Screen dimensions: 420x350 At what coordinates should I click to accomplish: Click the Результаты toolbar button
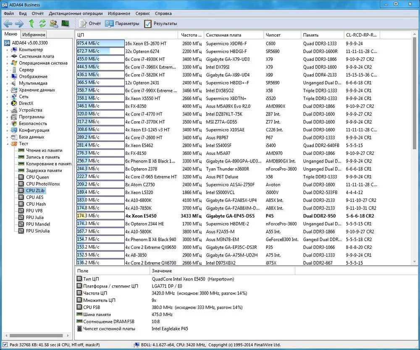click(160, 24)
